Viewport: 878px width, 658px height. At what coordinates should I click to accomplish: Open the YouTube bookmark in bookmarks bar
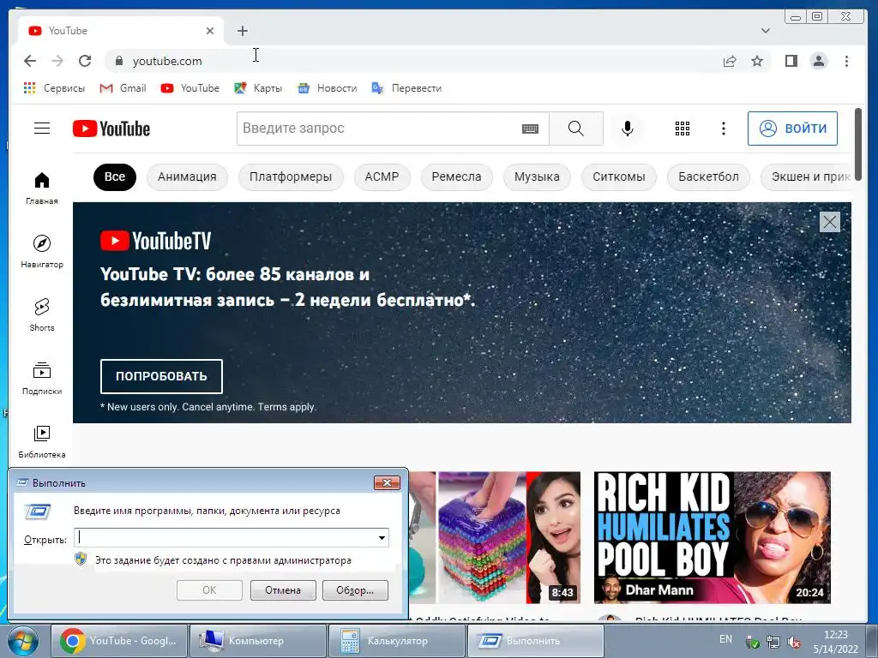[189, 88]
